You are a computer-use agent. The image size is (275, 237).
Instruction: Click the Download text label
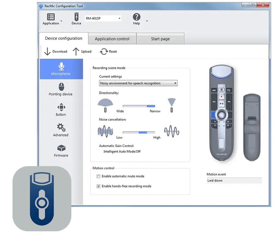tap(60, 52)
